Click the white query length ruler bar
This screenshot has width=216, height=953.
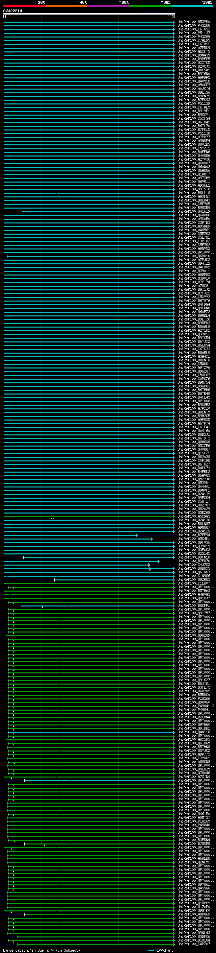[89, 14]
